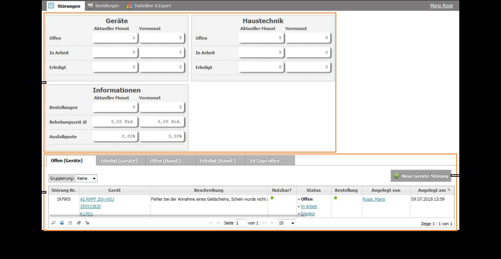The height and width of the screenshot is (259, 501).
Task: Click the shopping cart icon for Bestellungen
Action: click(x=90, y=5)
